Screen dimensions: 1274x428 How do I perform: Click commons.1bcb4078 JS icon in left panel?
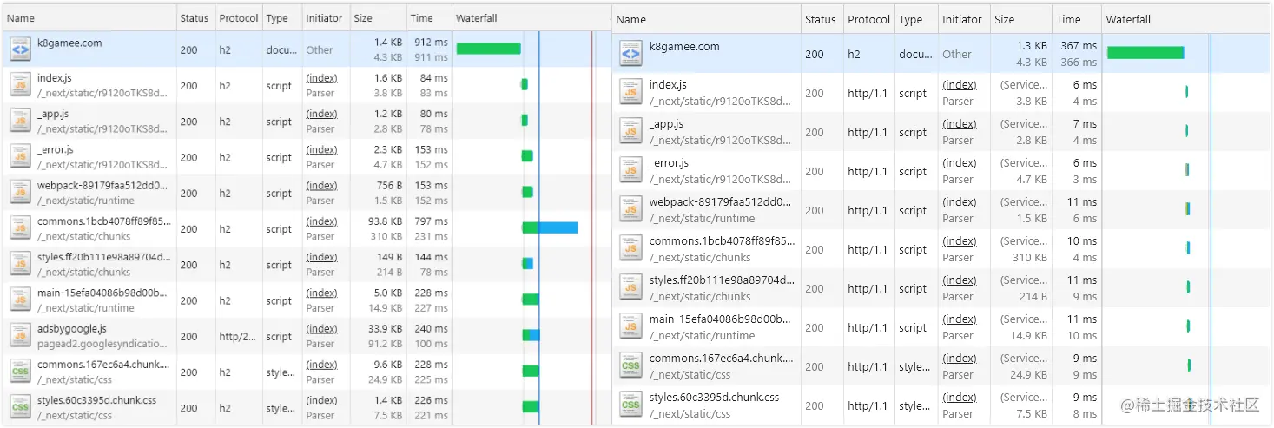click(x=20, y=228)
